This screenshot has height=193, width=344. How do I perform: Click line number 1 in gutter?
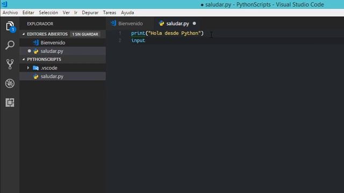120,33
